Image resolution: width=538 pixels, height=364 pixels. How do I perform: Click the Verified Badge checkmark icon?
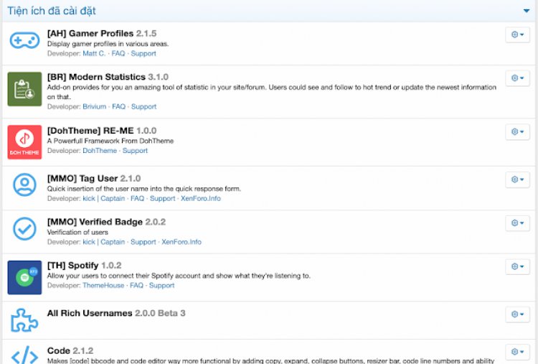click(24, 228)
